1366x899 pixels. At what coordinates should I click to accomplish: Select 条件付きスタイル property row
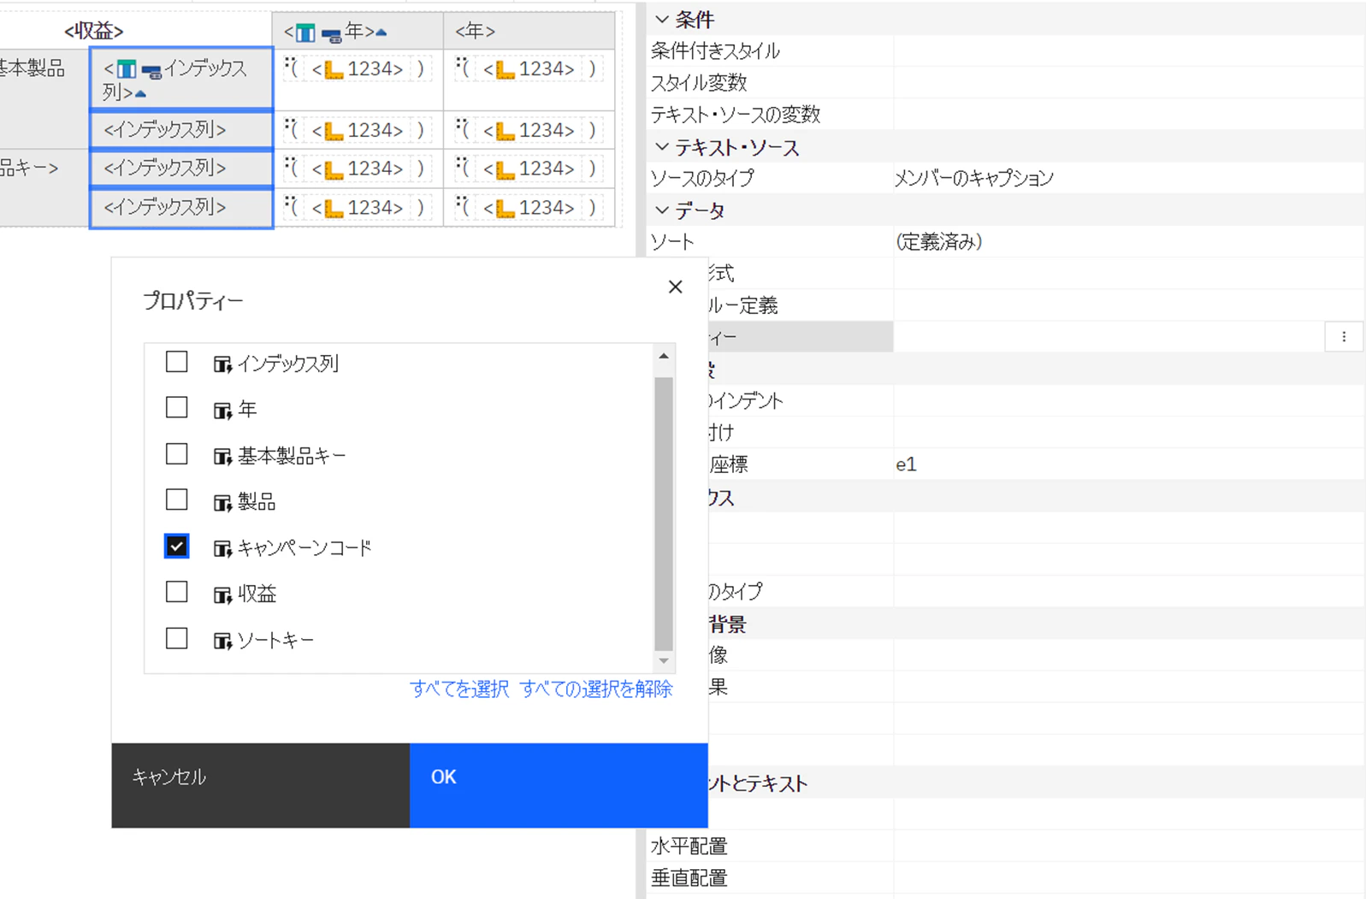click(1007, 51)
